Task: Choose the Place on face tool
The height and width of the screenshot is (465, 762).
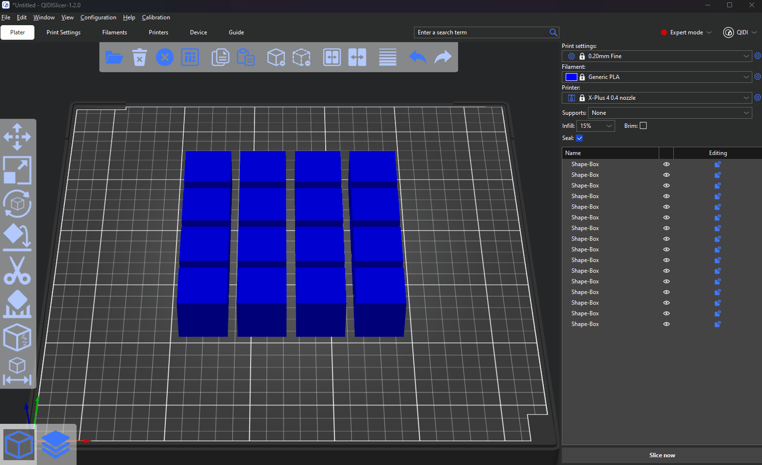Action: coord(17,237)
